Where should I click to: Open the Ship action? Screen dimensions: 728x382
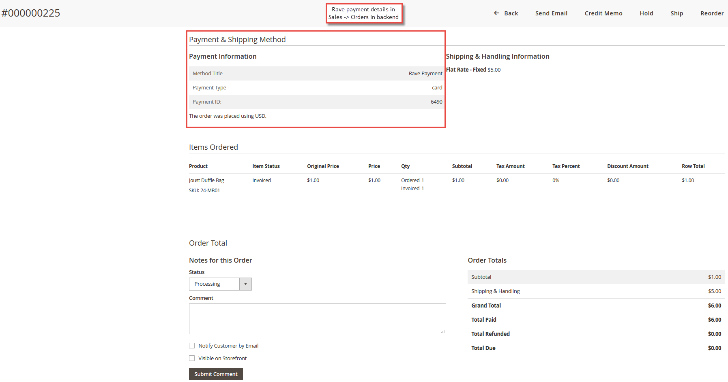click(x=676, y=13)
